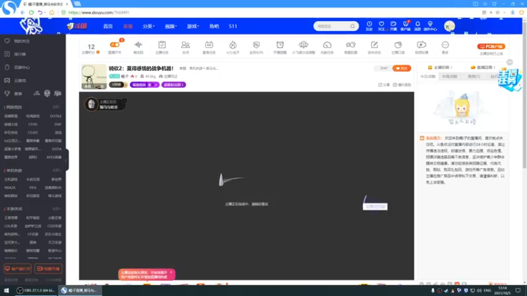
Task: Click the ENG language indicator in tray
Action: [x=487, y=291]
